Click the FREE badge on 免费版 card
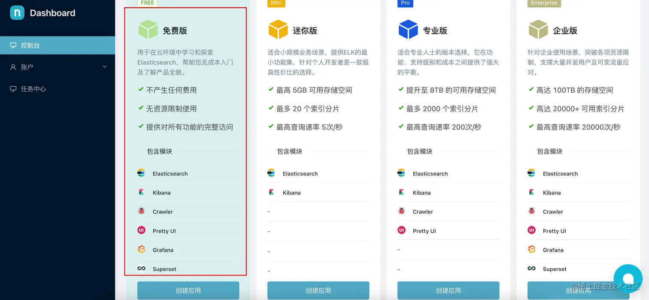Image resolution: width=649 pixels, height=300 pixels. click(147, 3)
